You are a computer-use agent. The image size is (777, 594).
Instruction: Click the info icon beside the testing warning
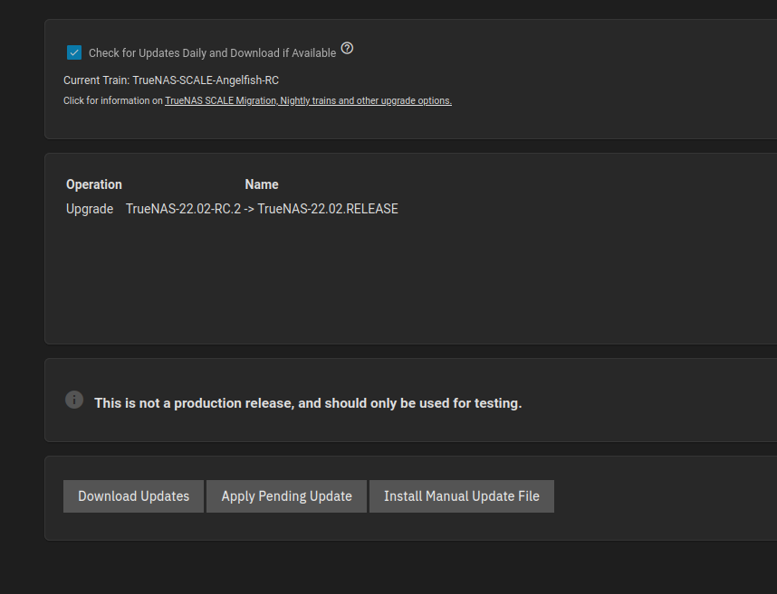pos(74,400)
